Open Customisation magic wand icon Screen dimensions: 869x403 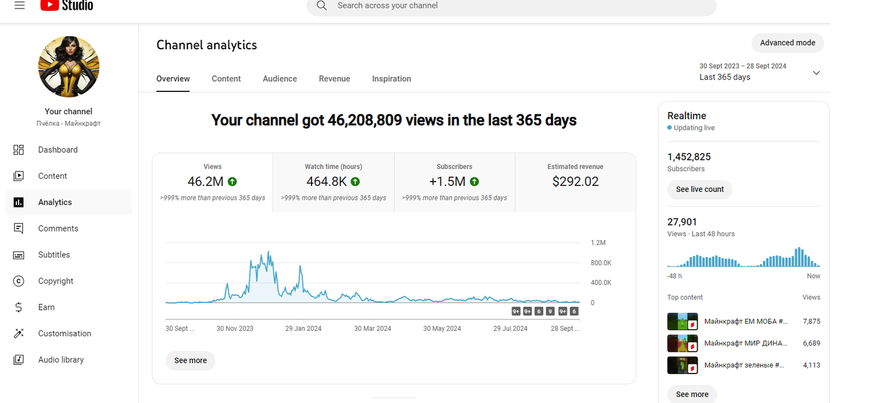(x=19, y=334)
